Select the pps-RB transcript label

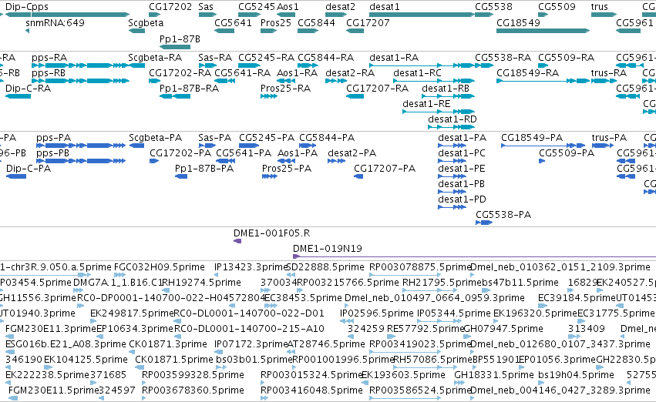point(49,72)
